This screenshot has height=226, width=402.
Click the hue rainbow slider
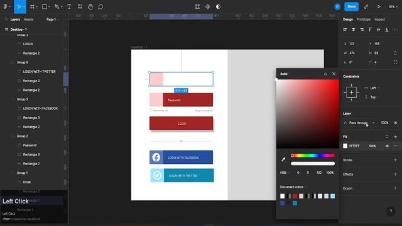pos(313,155)
